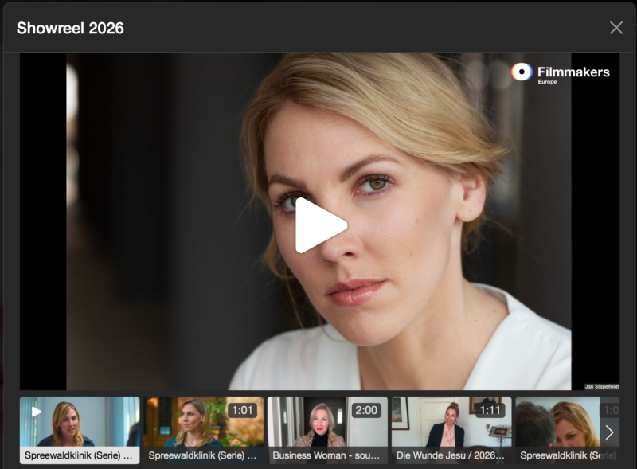Click the Jan Stapelfeldt photo credit
The height and width of the screenshot is (469, 637).
pos(602,386)
